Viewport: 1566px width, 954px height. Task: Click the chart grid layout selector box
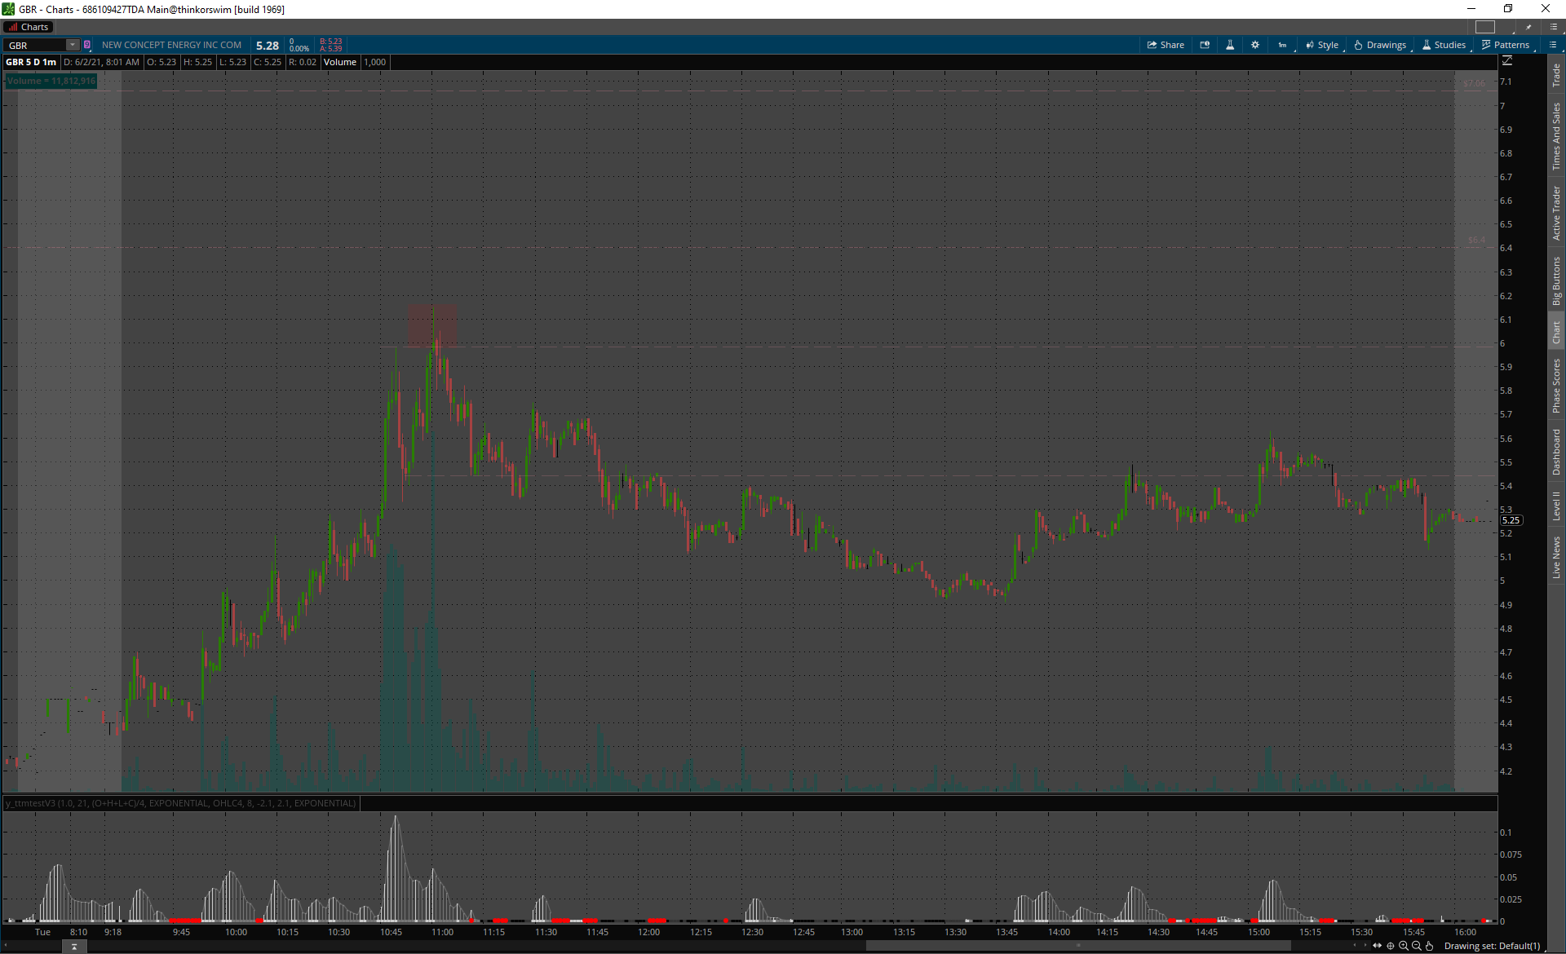[x=1485, y=27]
